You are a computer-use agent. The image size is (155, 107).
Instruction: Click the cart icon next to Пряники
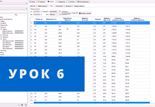coord(1,37)
